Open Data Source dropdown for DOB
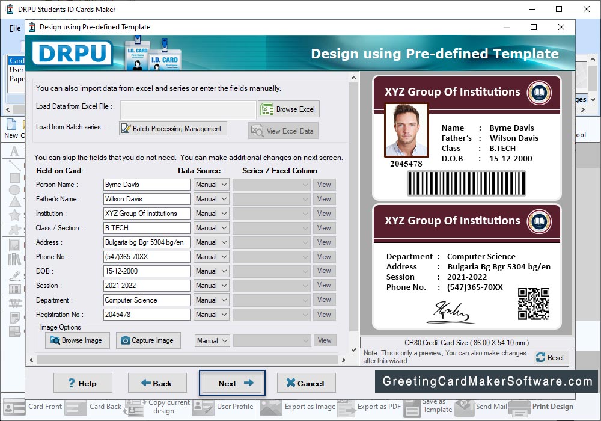Viewport: 601px width, 421px height. (211, 271)
